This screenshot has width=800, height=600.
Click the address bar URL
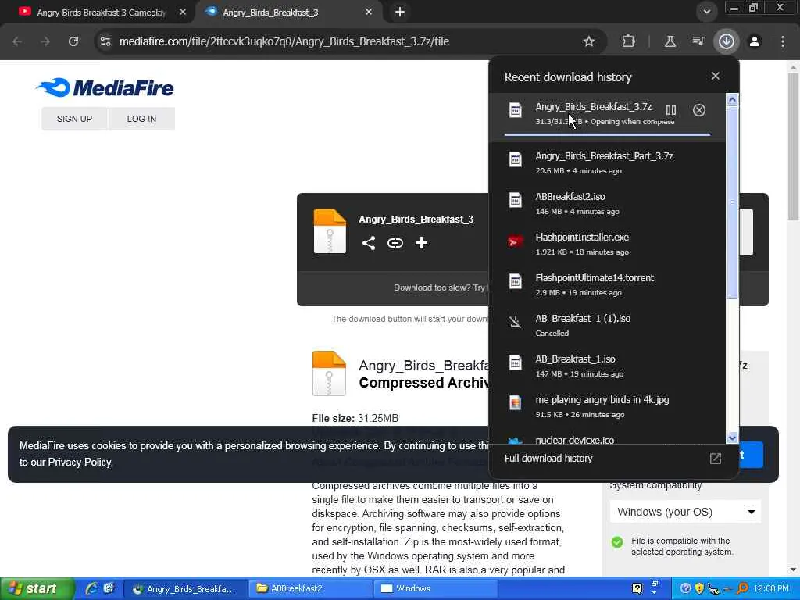(284, 41)
